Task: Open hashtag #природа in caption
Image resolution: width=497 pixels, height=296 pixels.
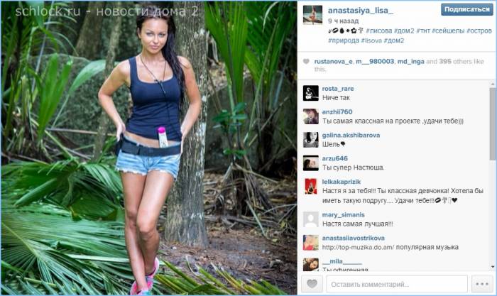Action: coord(343,40)
